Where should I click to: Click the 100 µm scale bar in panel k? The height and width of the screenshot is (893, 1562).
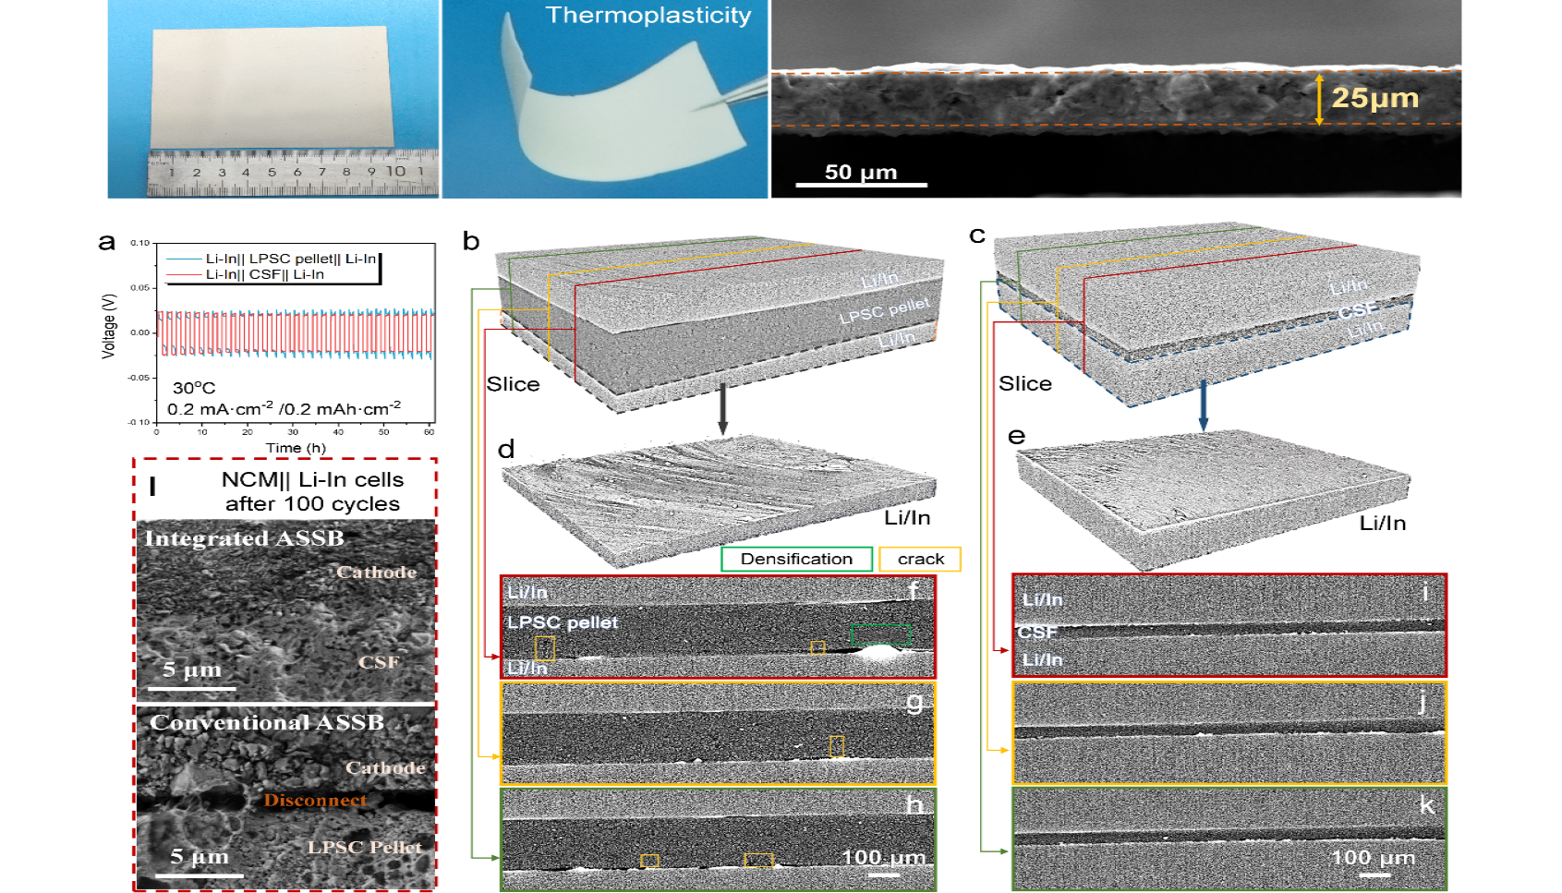click(x=1373, y=874)
